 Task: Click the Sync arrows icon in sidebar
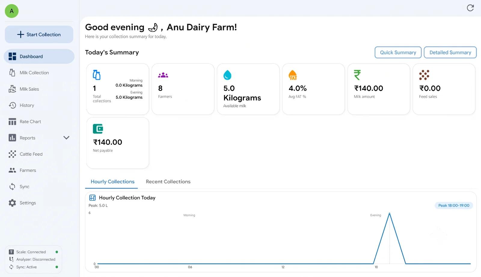point(12,187)
